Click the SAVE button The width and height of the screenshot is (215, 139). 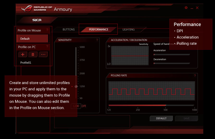click(x=186, y=118)
